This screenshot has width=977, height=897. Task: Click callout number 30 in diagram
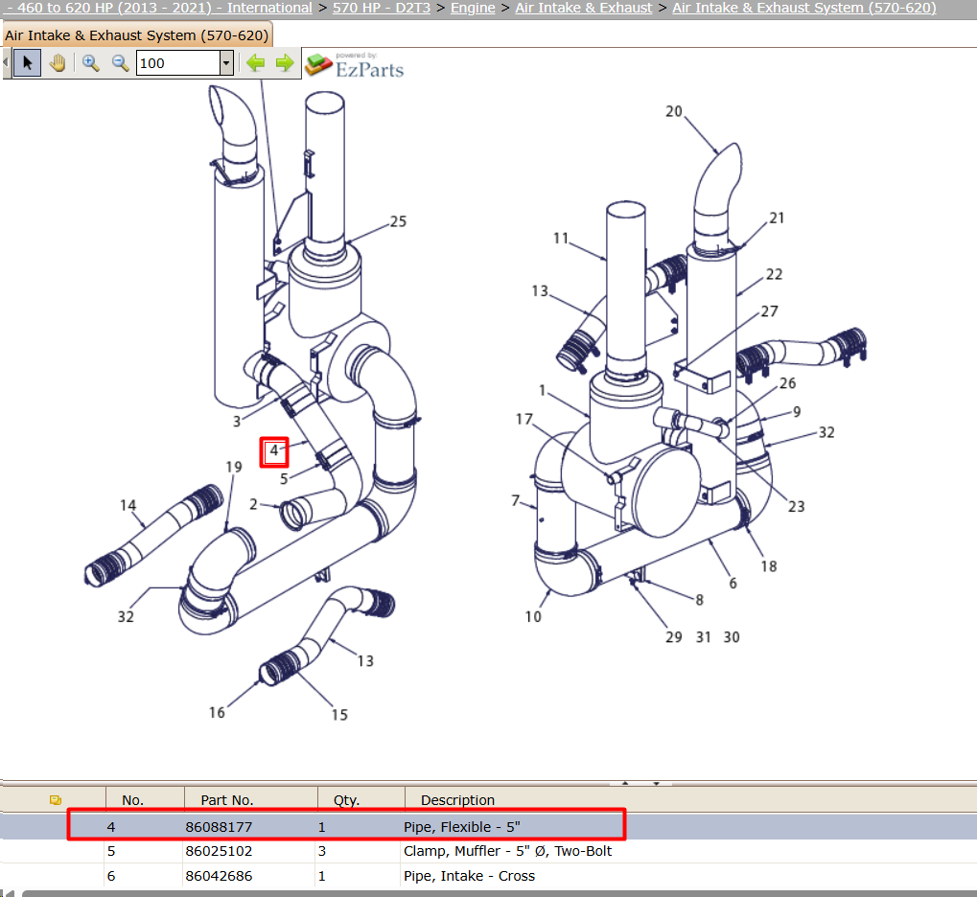(x=732, y=637)
